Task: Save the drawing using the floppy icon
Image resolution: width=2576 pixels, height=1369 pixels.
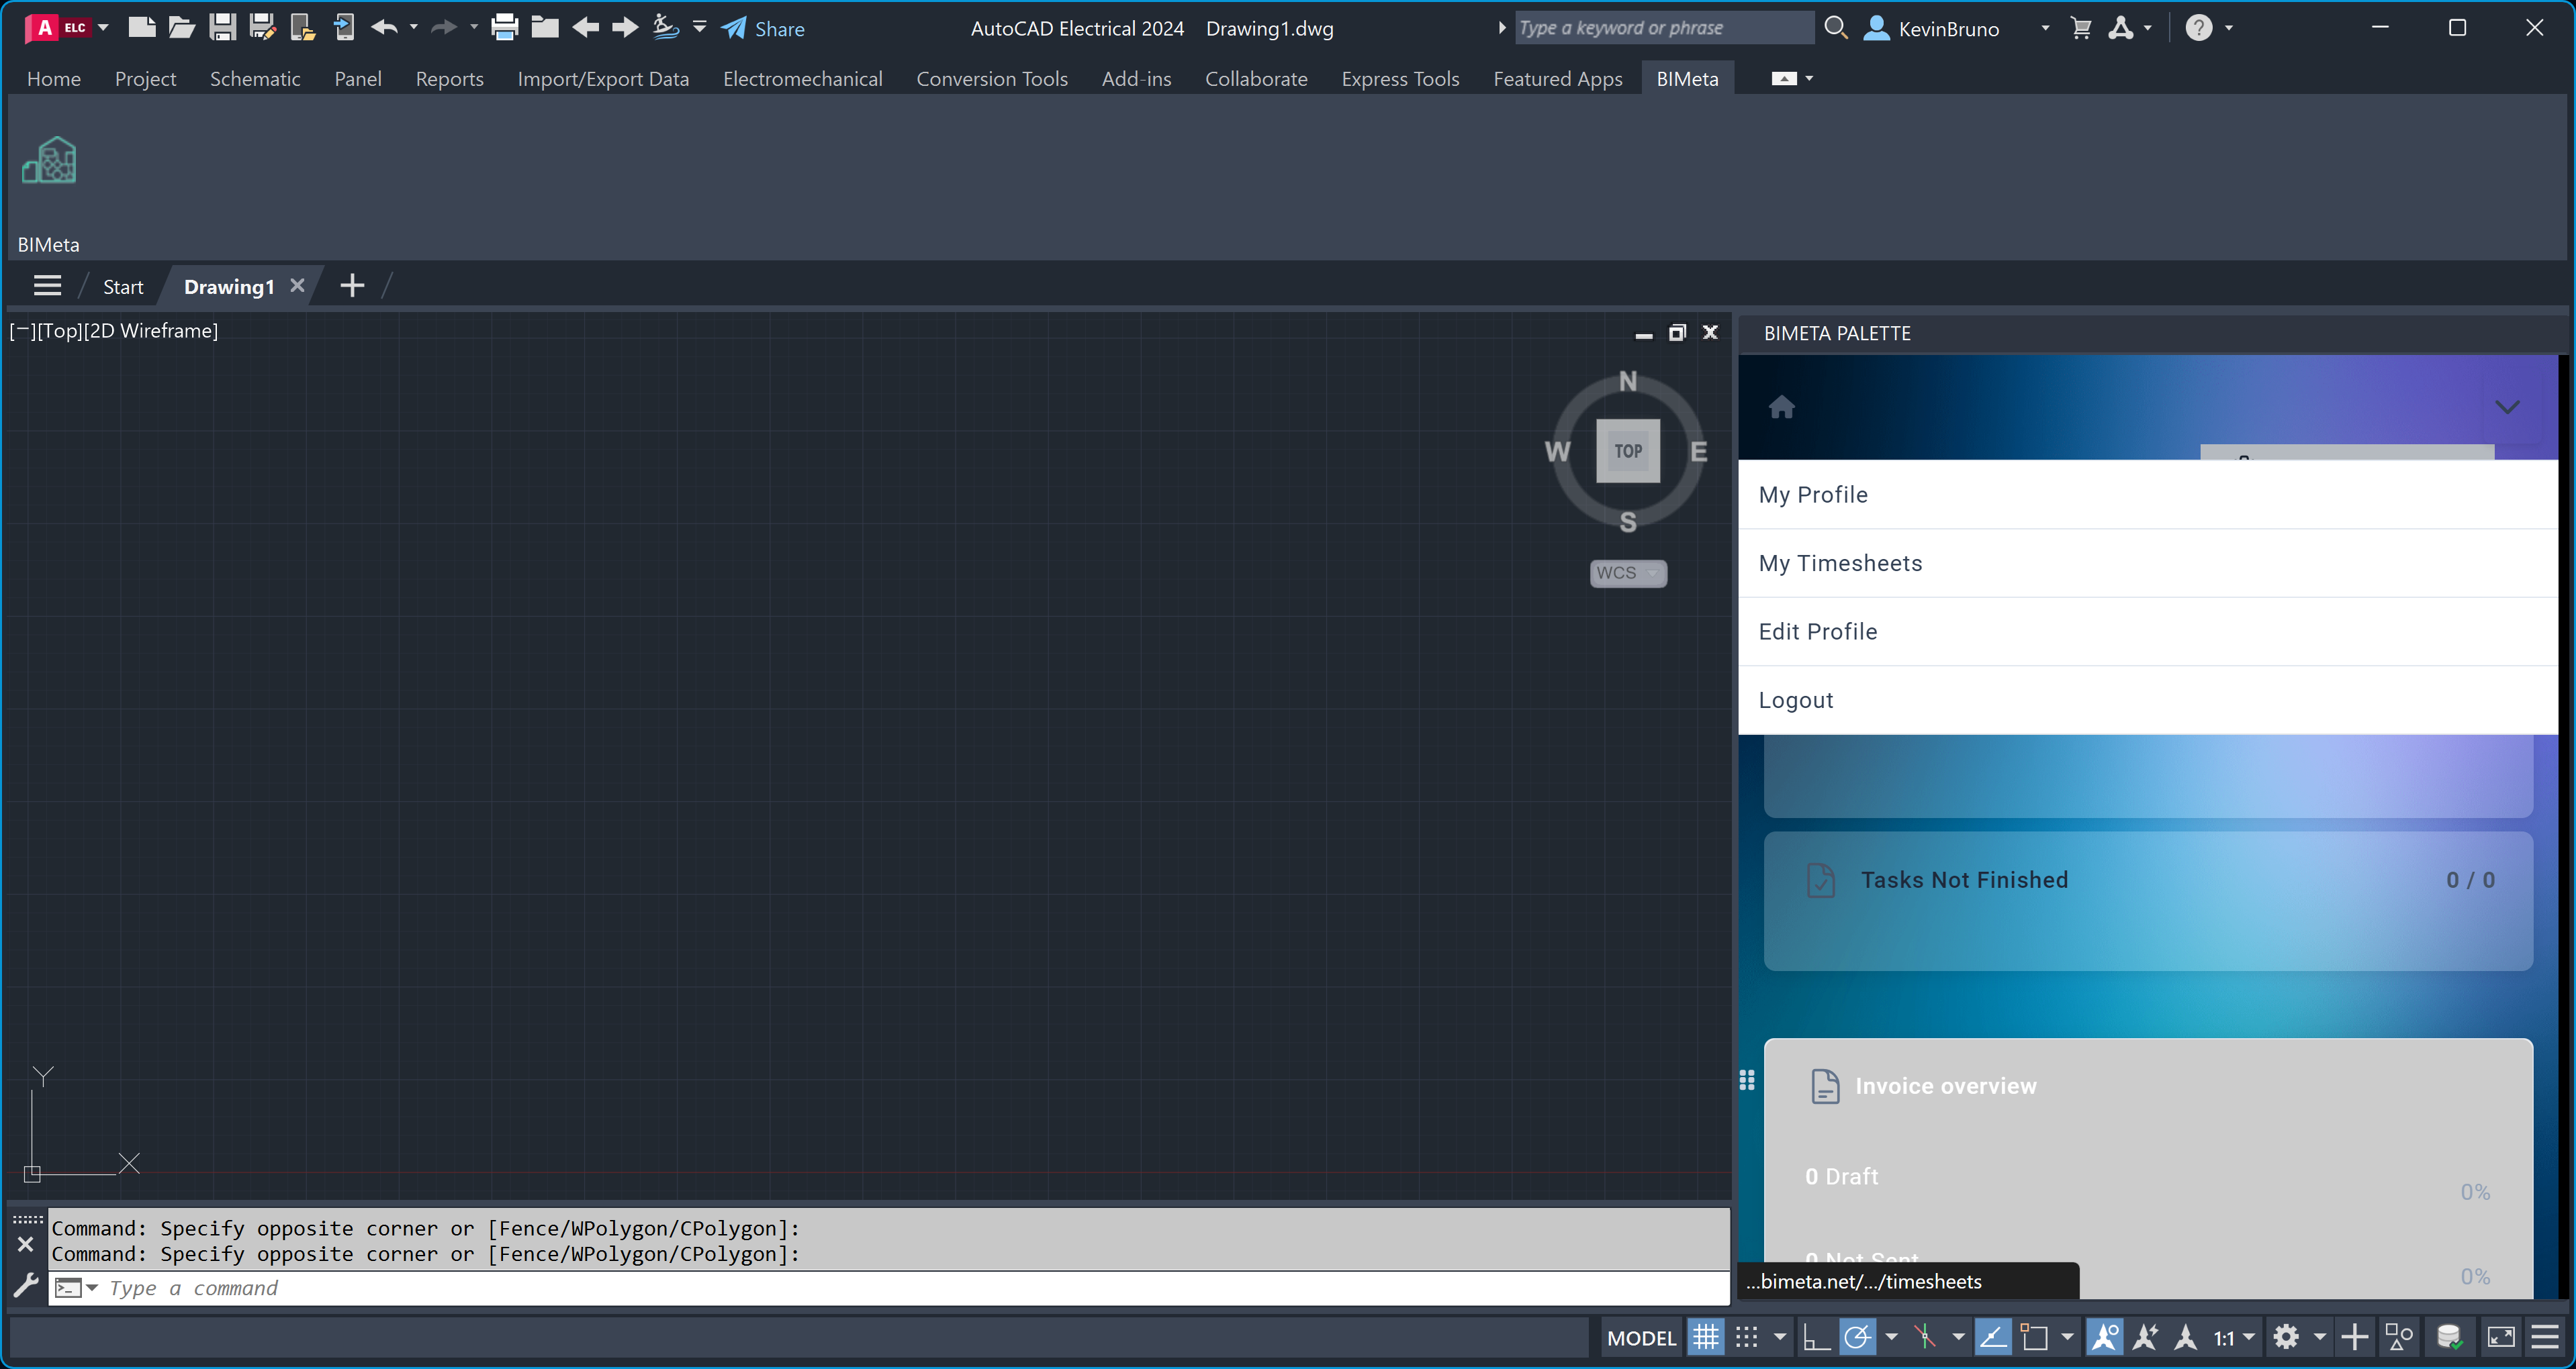Action: pos(222,28)
